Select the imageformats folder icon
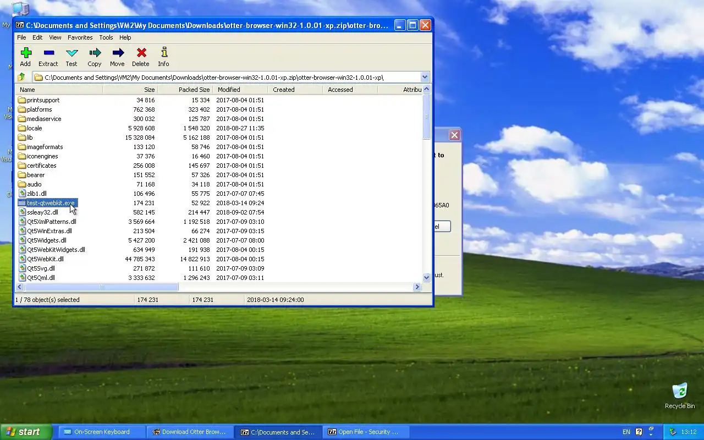This screenshot has width=704, height=440. [x=22, y=147]
